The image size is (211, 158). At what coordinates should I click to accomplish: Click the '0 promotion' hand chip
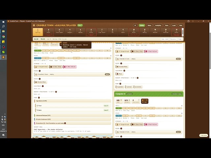(x=138, y=87)
